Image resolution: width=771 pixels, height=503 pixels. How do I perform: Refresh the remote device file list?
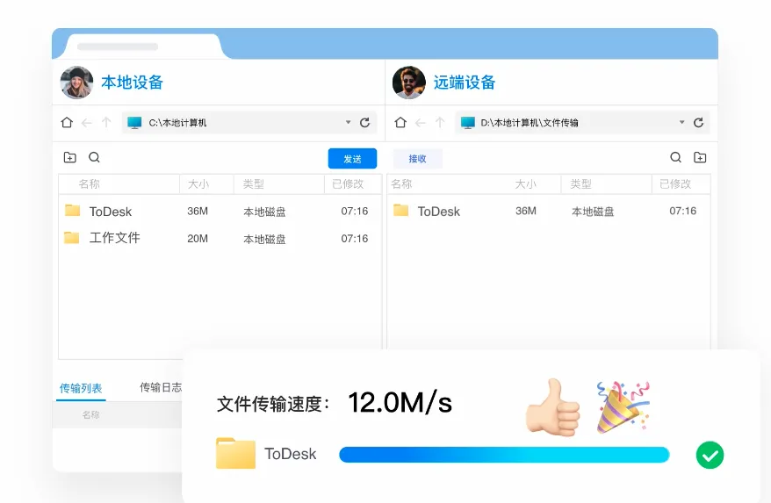(x=698, y=122)
